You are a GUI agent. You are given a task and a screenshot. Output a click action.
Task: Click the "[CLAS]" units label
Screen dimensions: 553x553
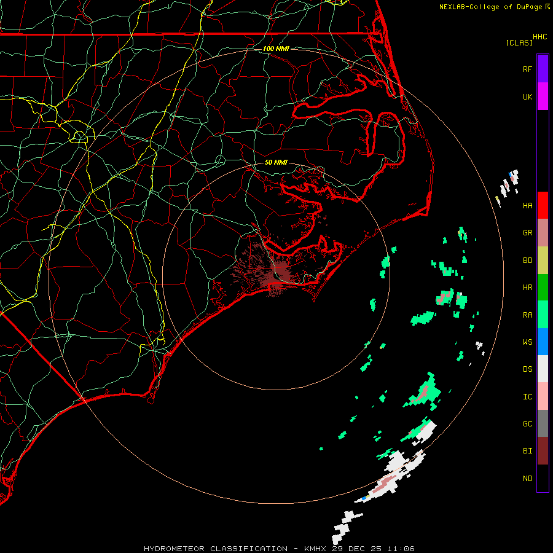[519, 42]
